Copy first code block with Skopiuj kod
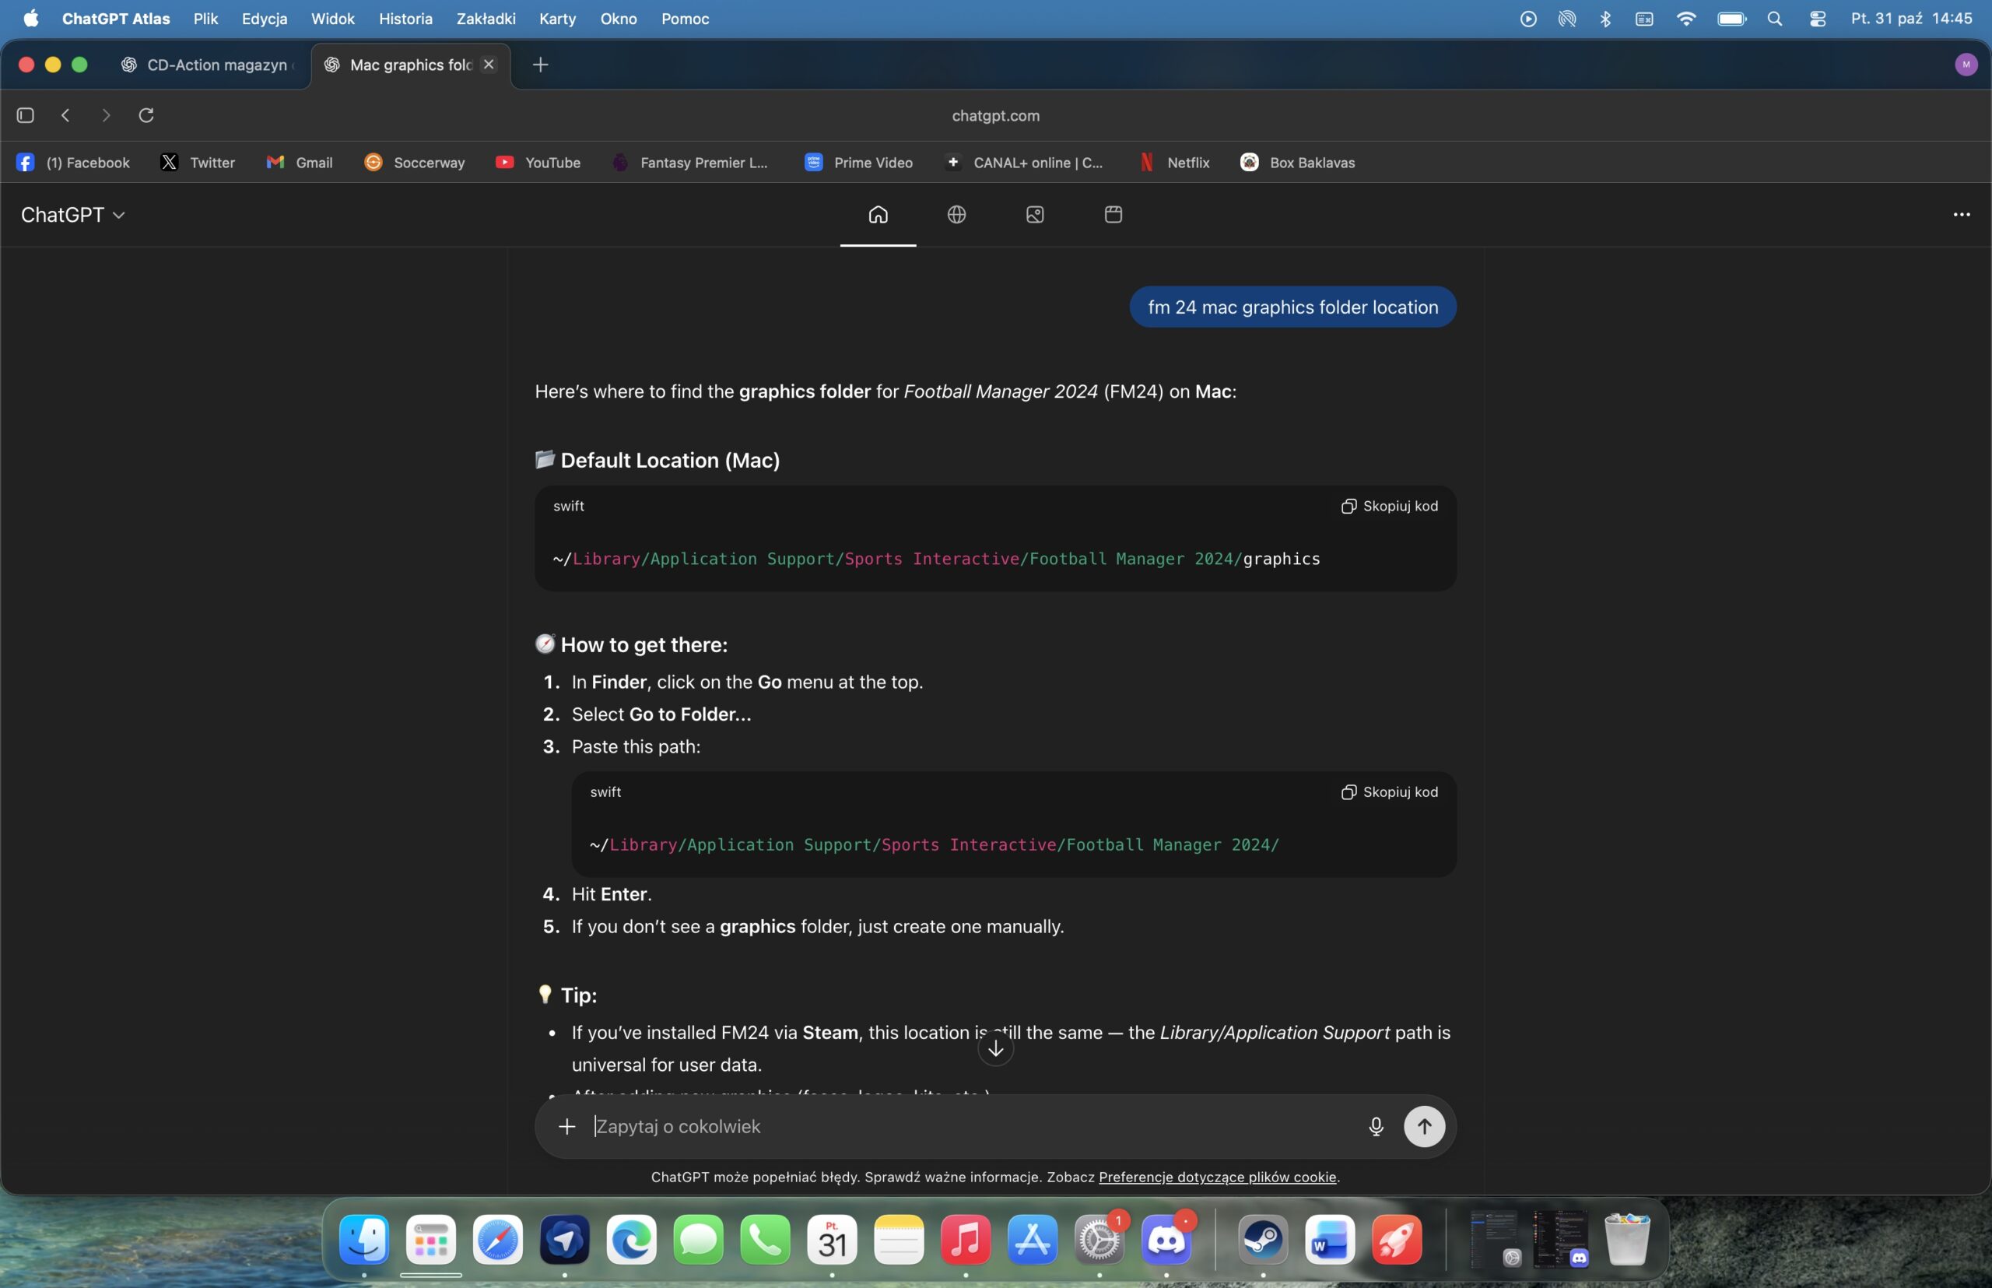This screenshot has height=1288, width=1992. (1389, 506)
